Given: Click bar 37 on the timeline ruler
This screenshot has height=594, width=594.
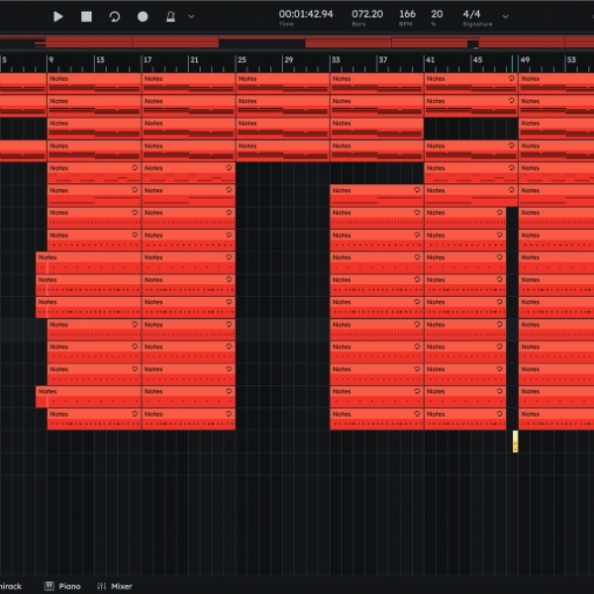Looking at the screenshot, I should coord(383,59).
